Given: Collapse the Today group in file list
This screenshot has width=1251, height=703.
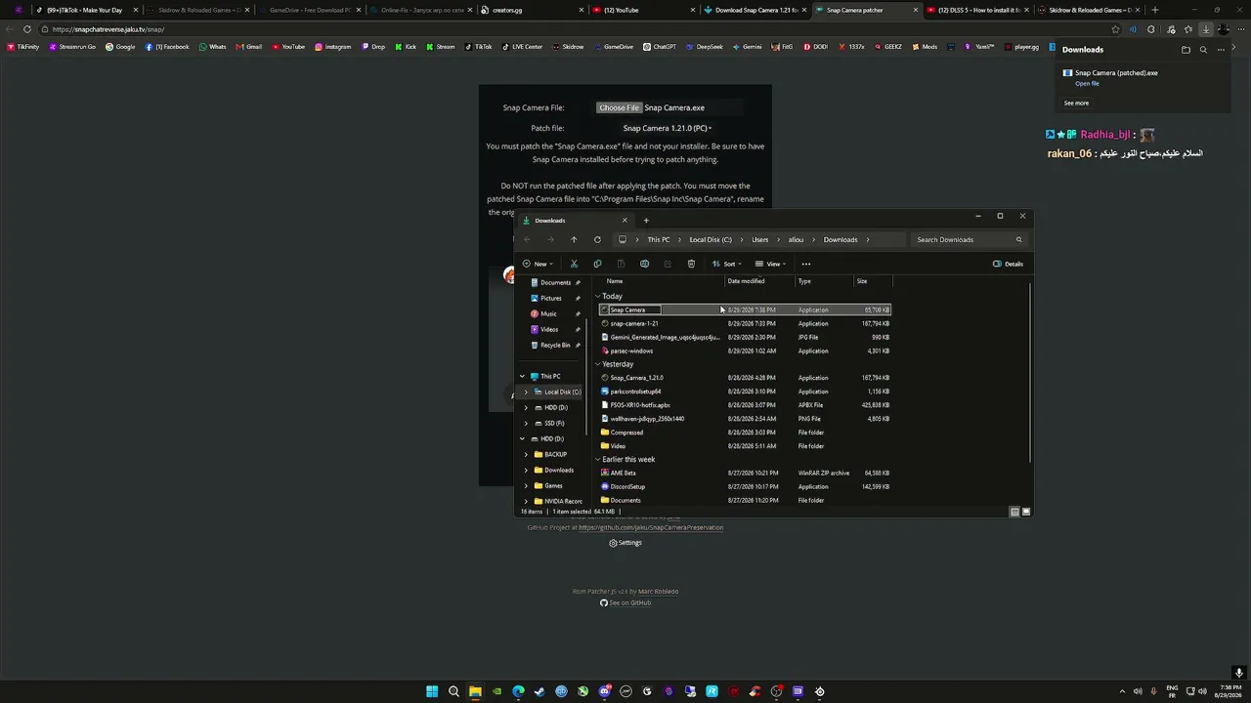Looking at the screenshot, I should tap(598, 296).
